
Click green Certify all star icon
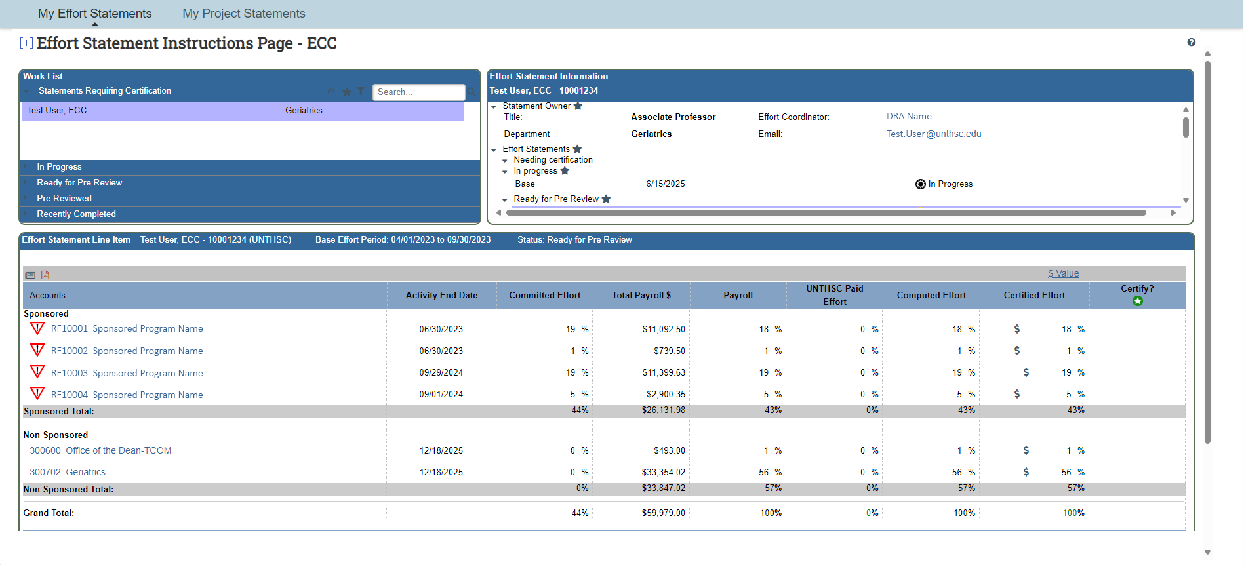[x=1138, y=301]
